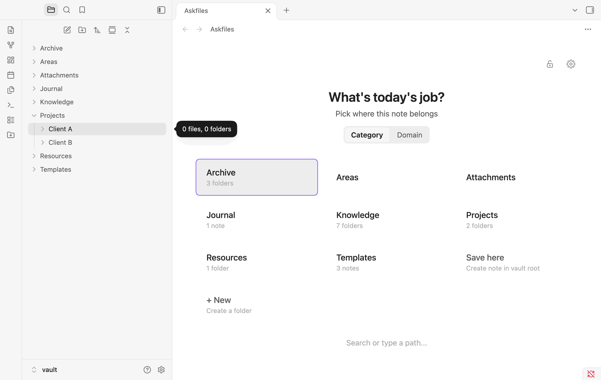Click the list-style ribbon icon
This screenshot has width=601, height=380.
(x=11, y=120)
